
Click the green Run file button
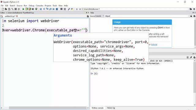23,9
